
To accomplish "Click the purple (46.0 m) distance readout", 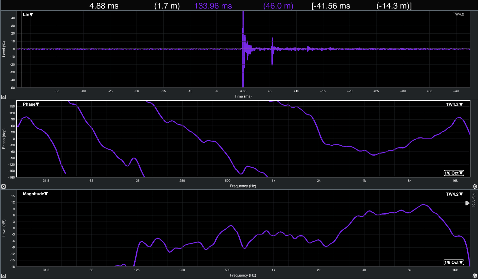I will tap(278, 6).
